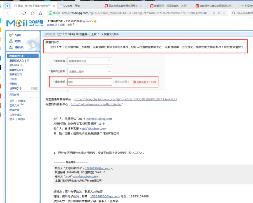Image resolution: width=253 pixels, height=203 pixels.
Task: Open 贺卡 in sidebar
Action: point(12,119)
